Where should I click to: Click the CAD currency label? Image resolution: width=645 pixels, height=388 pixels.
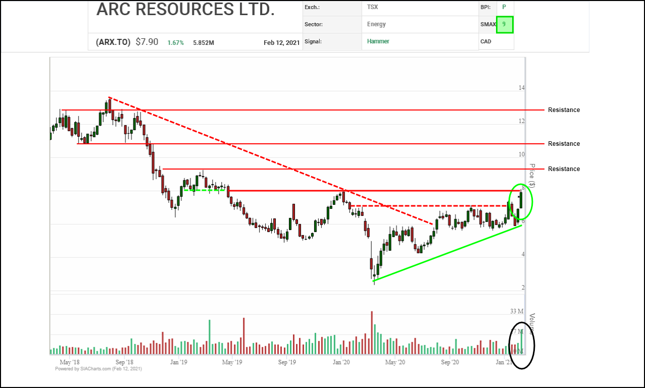486,41
